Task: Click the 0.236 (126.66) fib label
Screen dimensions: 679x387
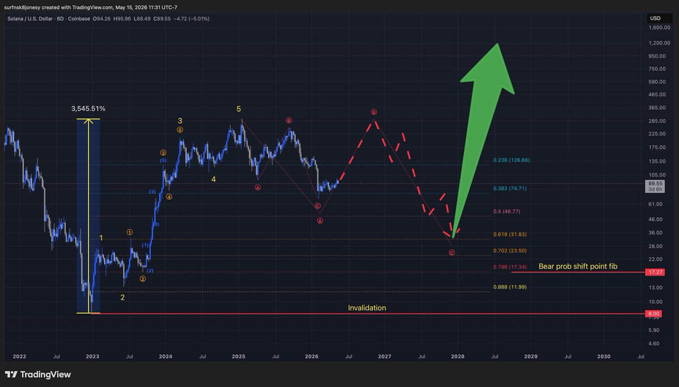Action: coord(510,160)
